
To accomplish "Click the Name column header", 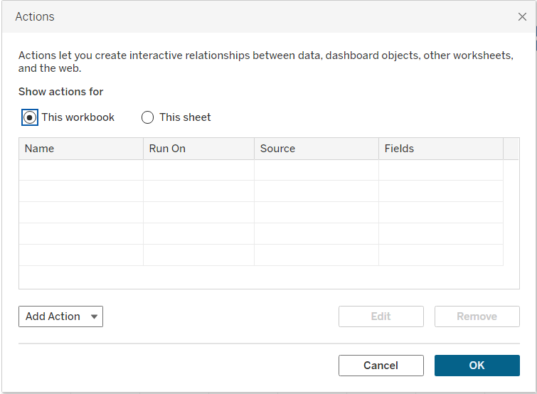I will [80, 149].
